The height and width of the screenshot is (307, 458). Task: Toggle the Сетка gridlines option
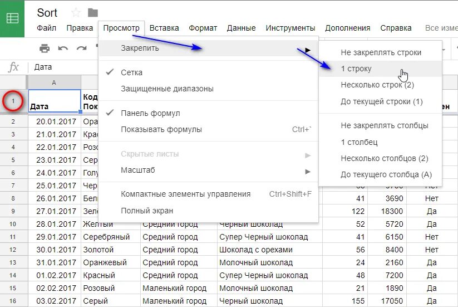pos(209,72)
